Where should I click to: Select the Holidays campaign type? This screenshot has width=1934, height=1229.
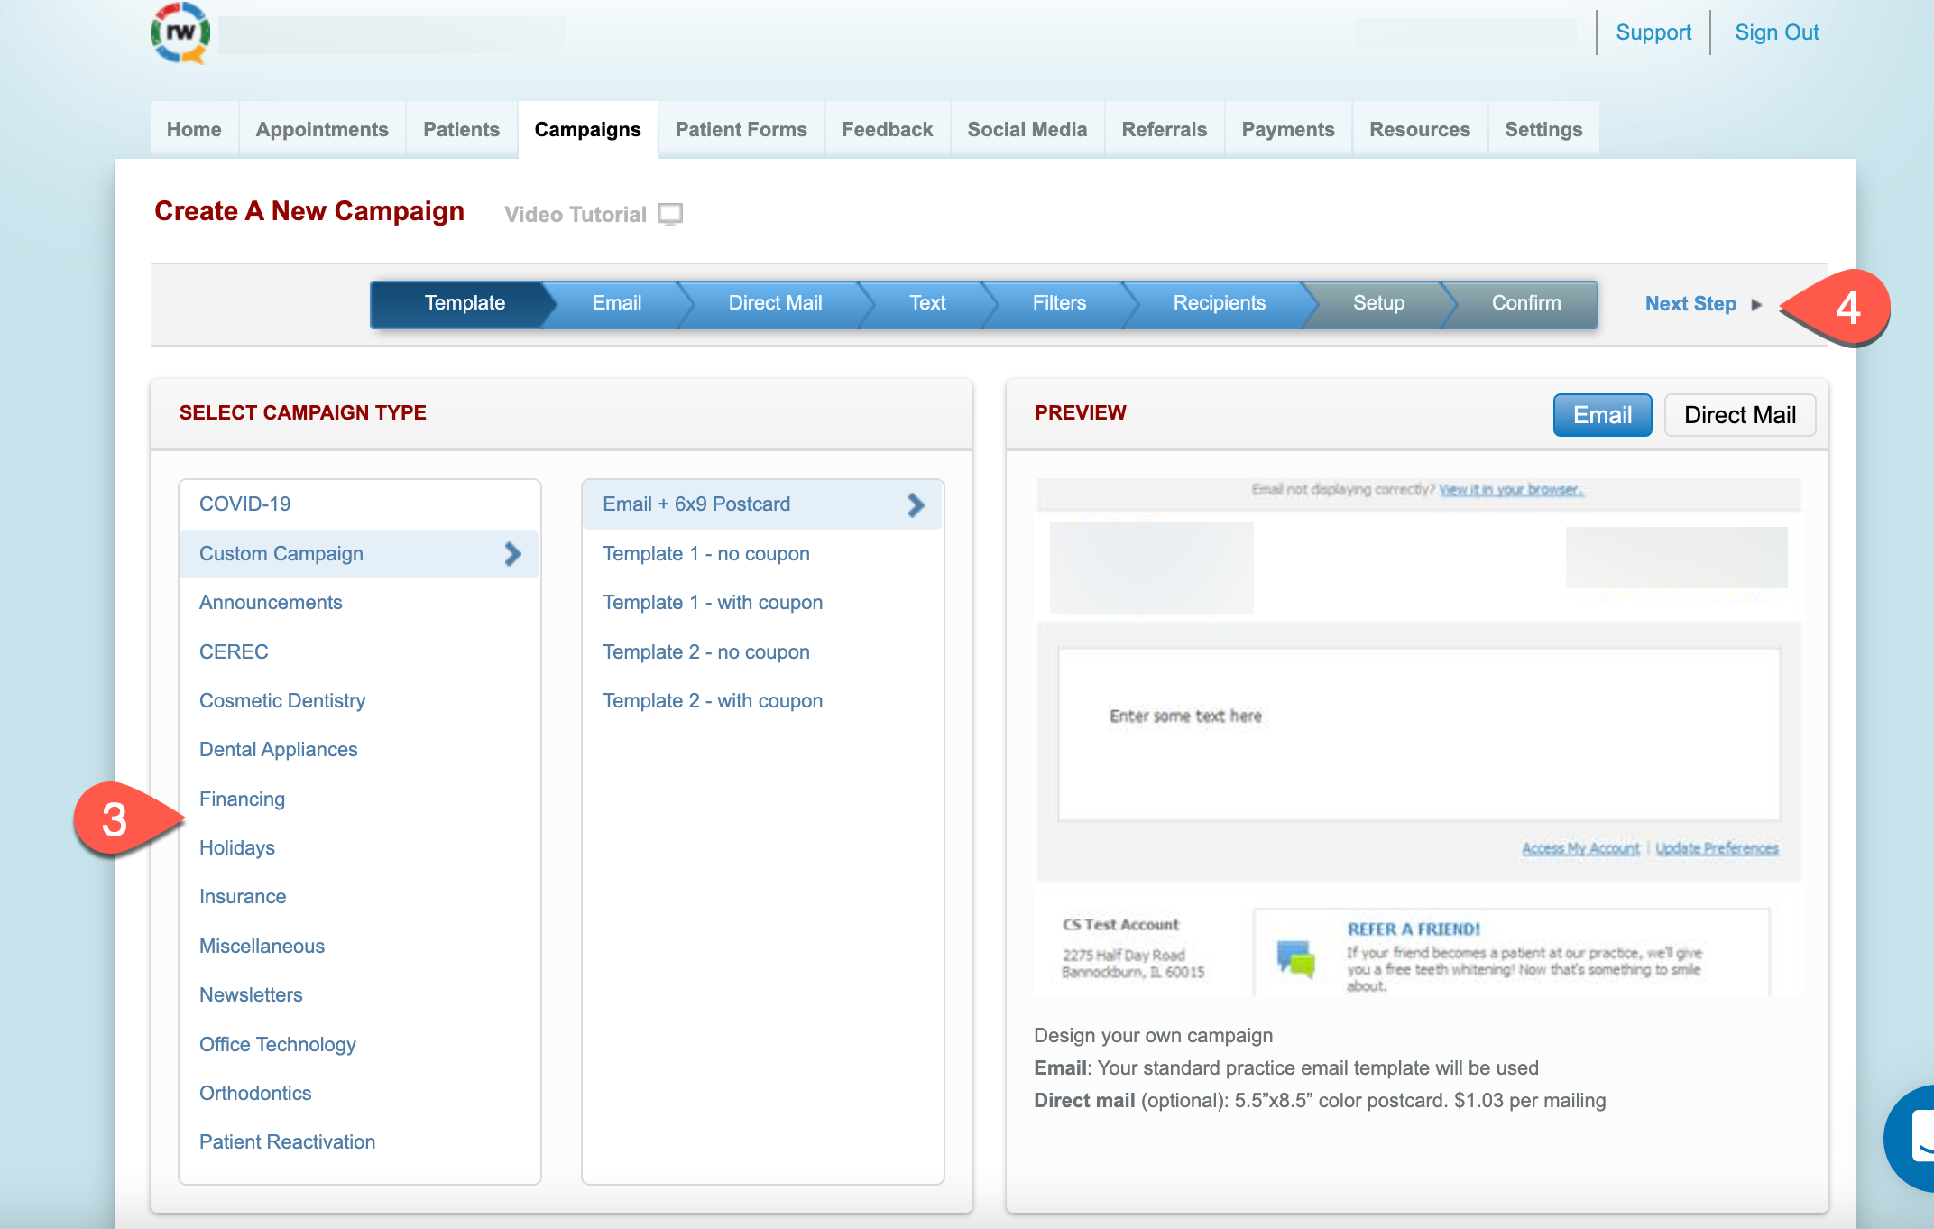(x=237, y=848)
